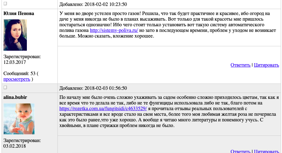Tick the checkbox above Юлия Пенова's post
Image resolution: width=282 pixels, height=153 pixels.
click(5, 4)
